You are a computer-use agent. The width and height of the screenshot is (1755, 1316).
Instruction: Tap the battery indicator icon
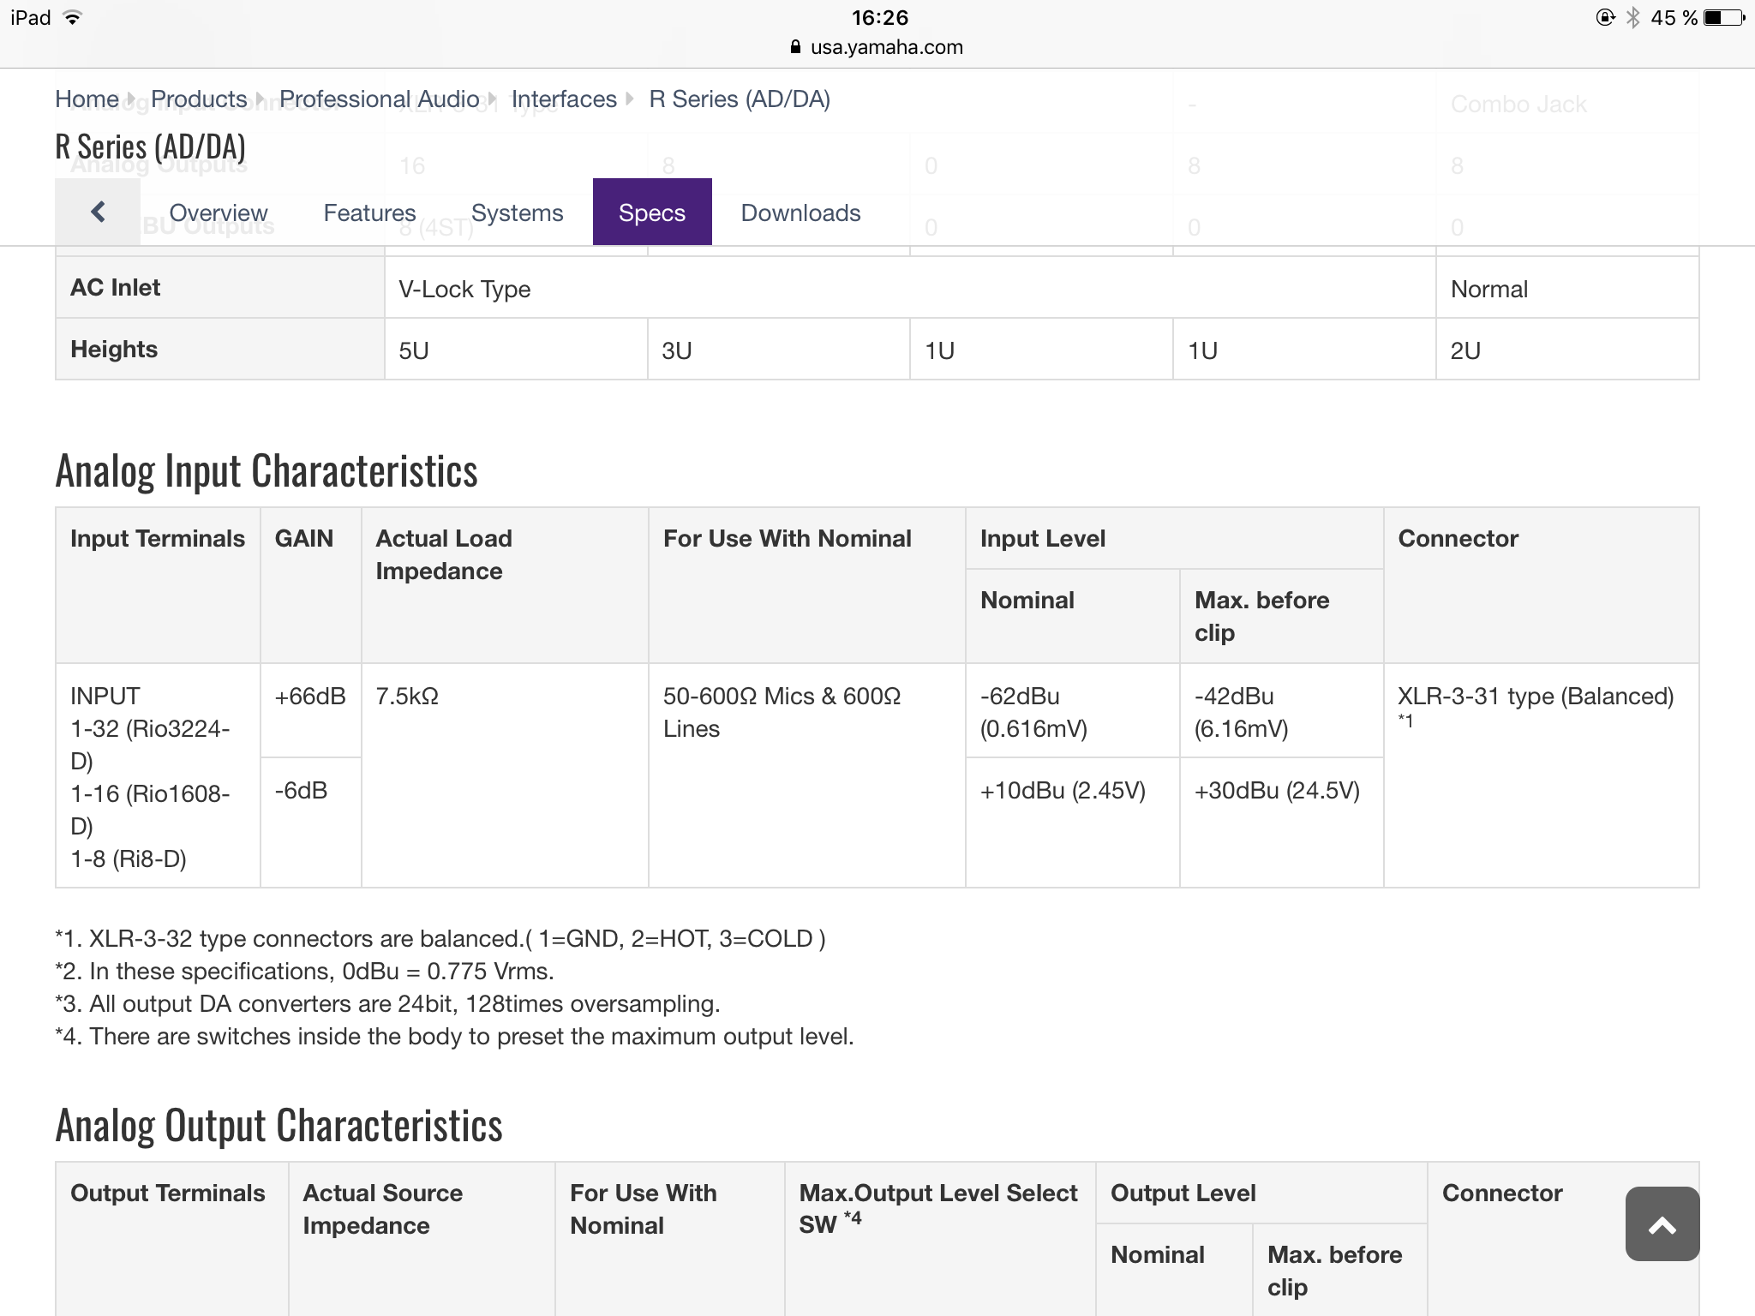pos(1724,18)
